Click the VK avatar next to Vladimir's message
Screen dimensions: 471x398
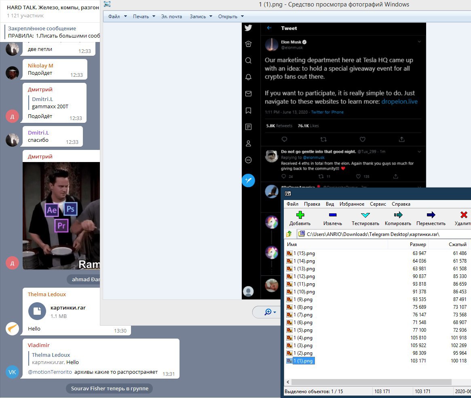click(12, 372)
